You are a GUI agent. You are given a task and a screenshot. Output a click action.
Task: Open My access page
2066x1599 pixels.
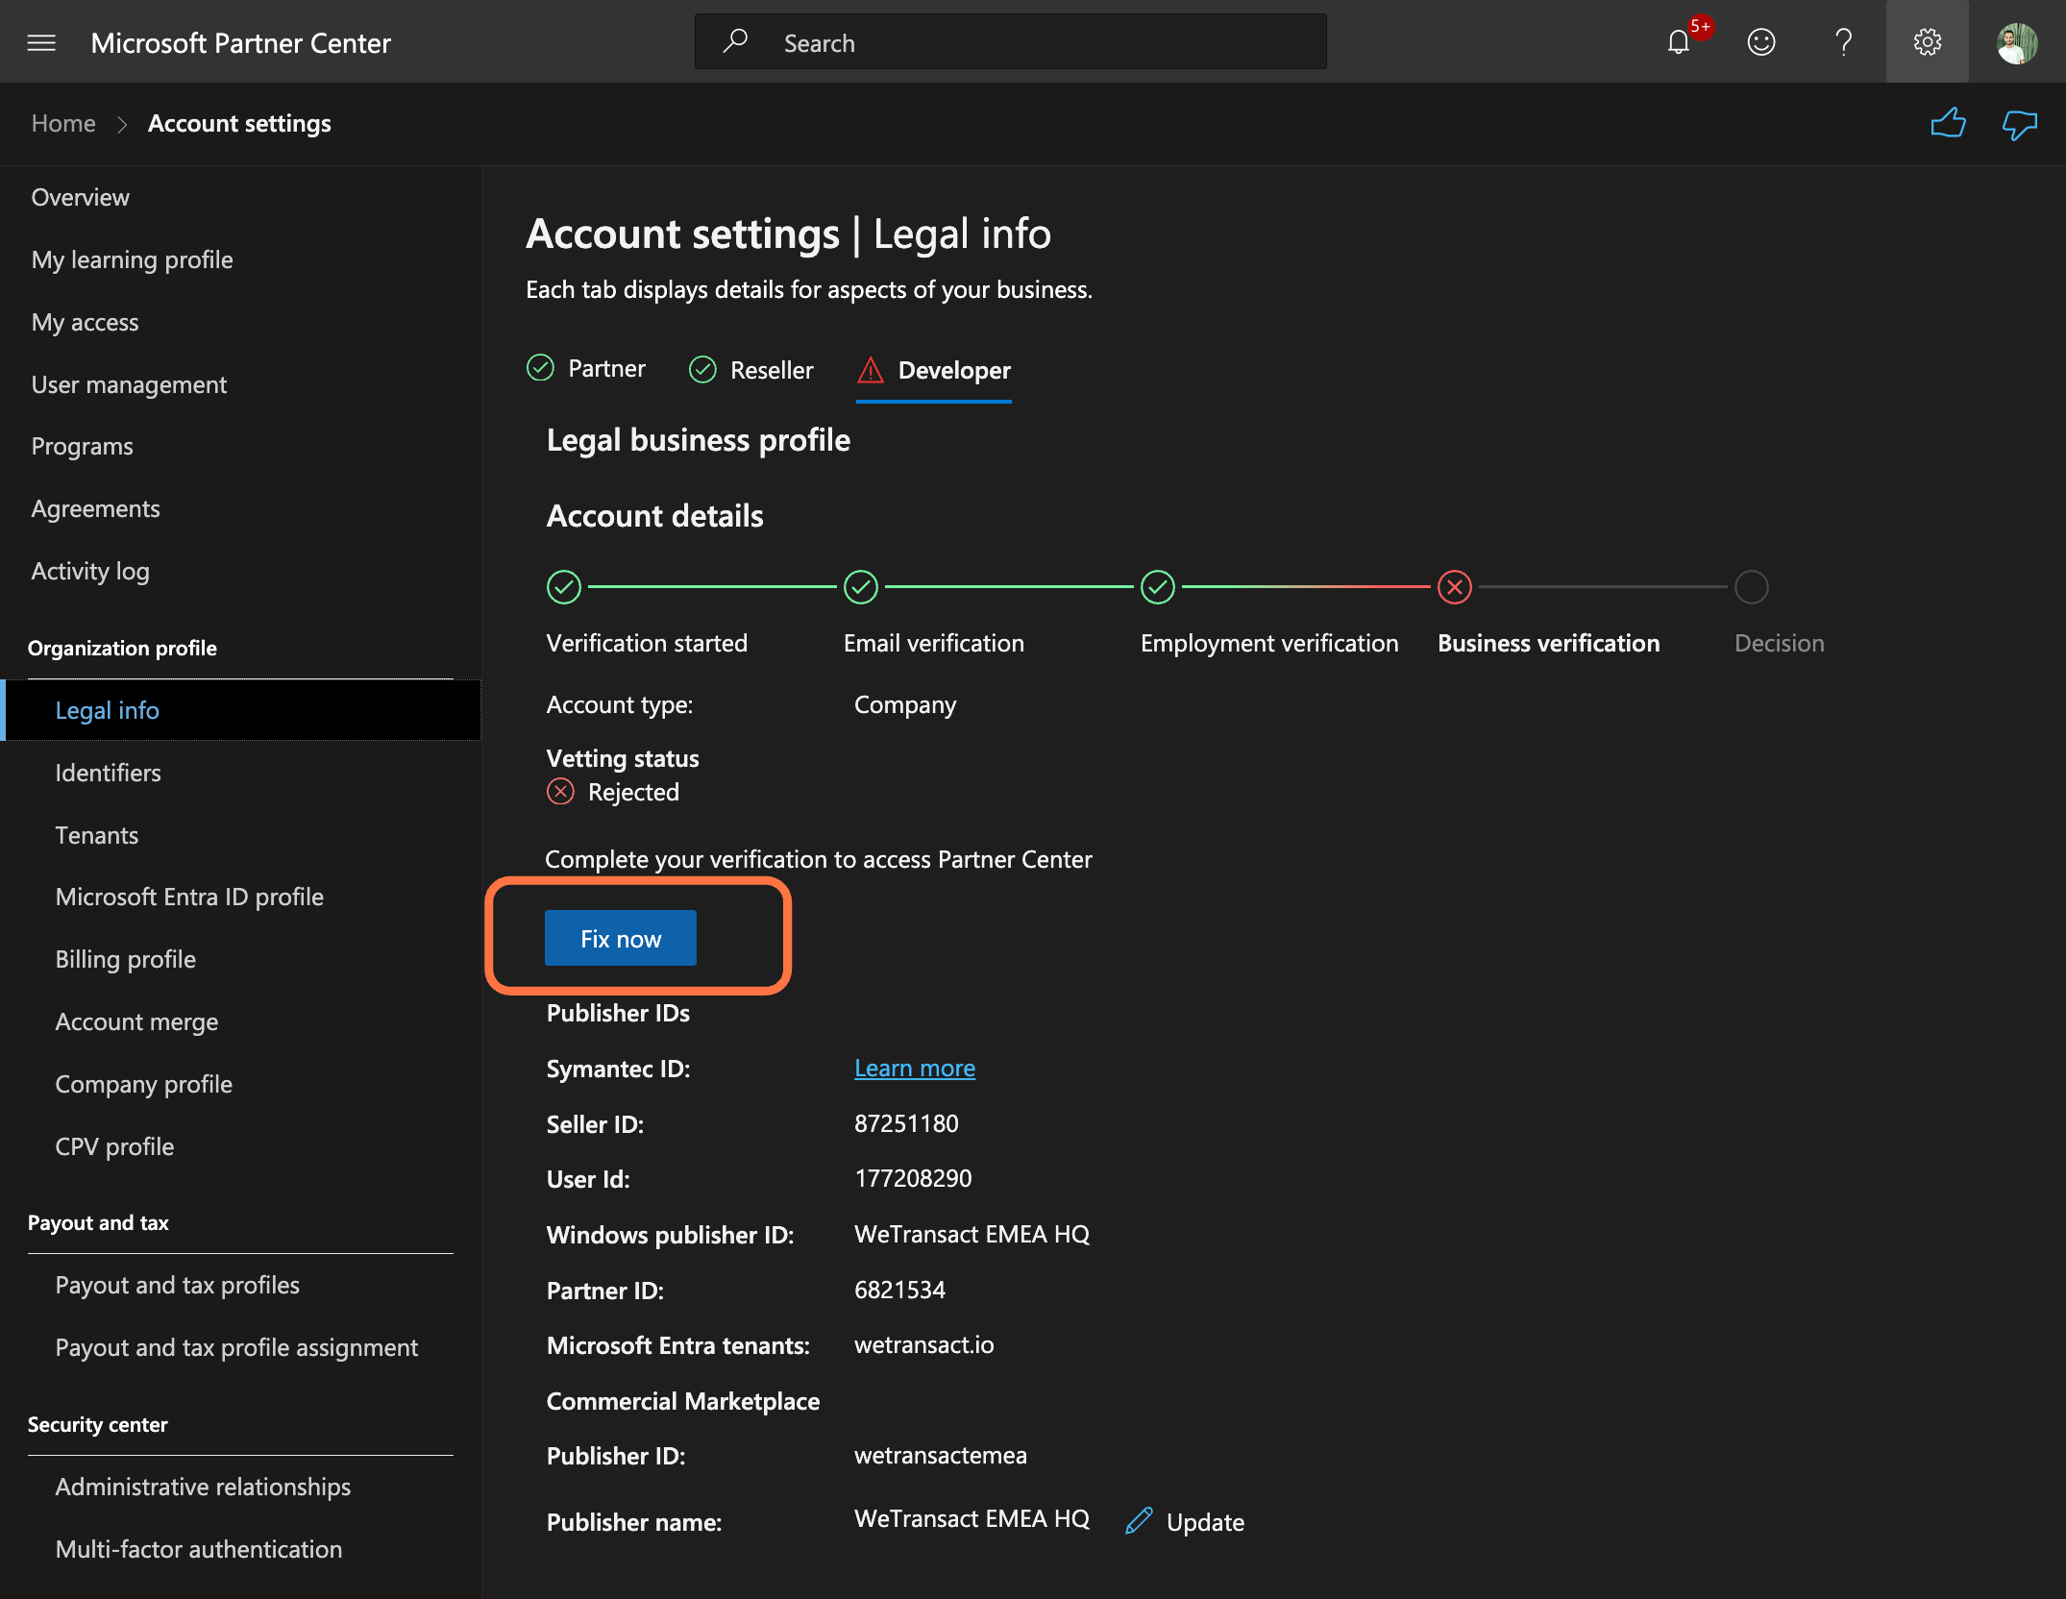pos(85,322)
